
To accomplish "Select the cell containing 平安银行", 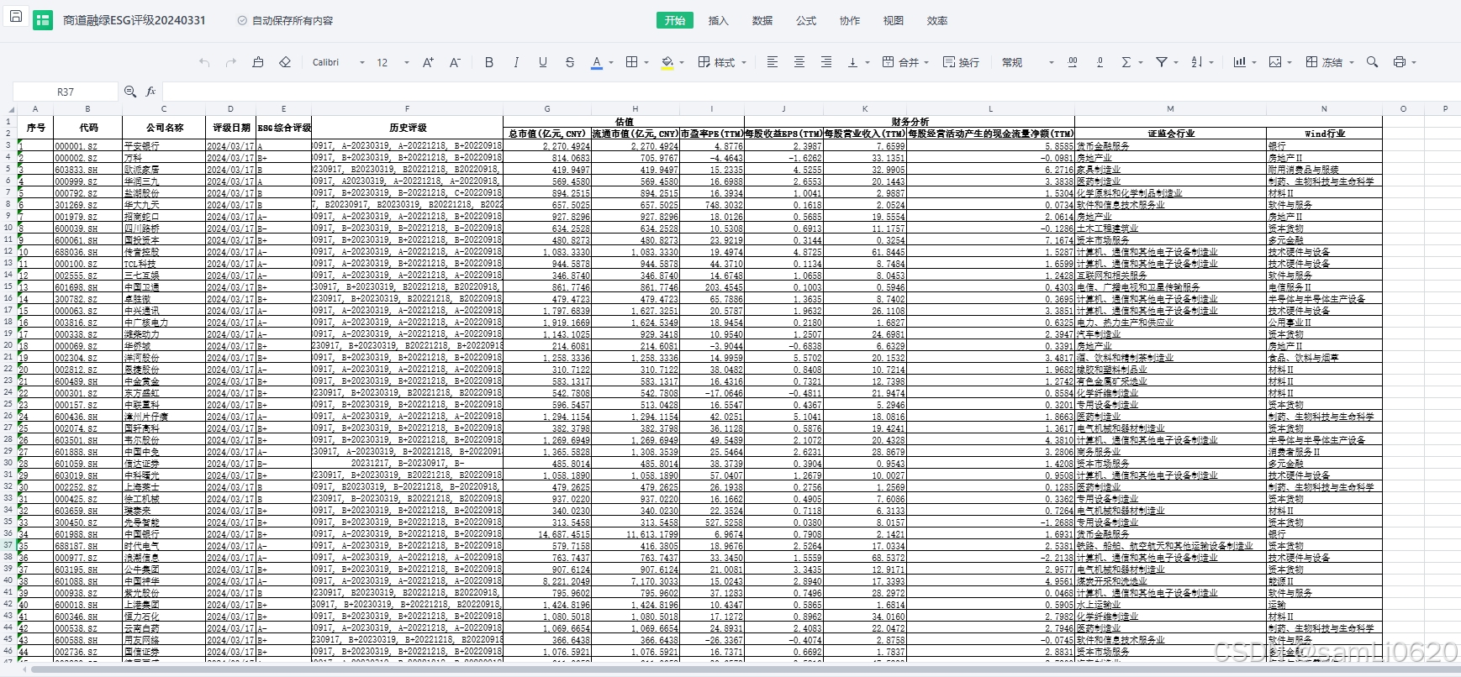I will click(x=164, y=145).
